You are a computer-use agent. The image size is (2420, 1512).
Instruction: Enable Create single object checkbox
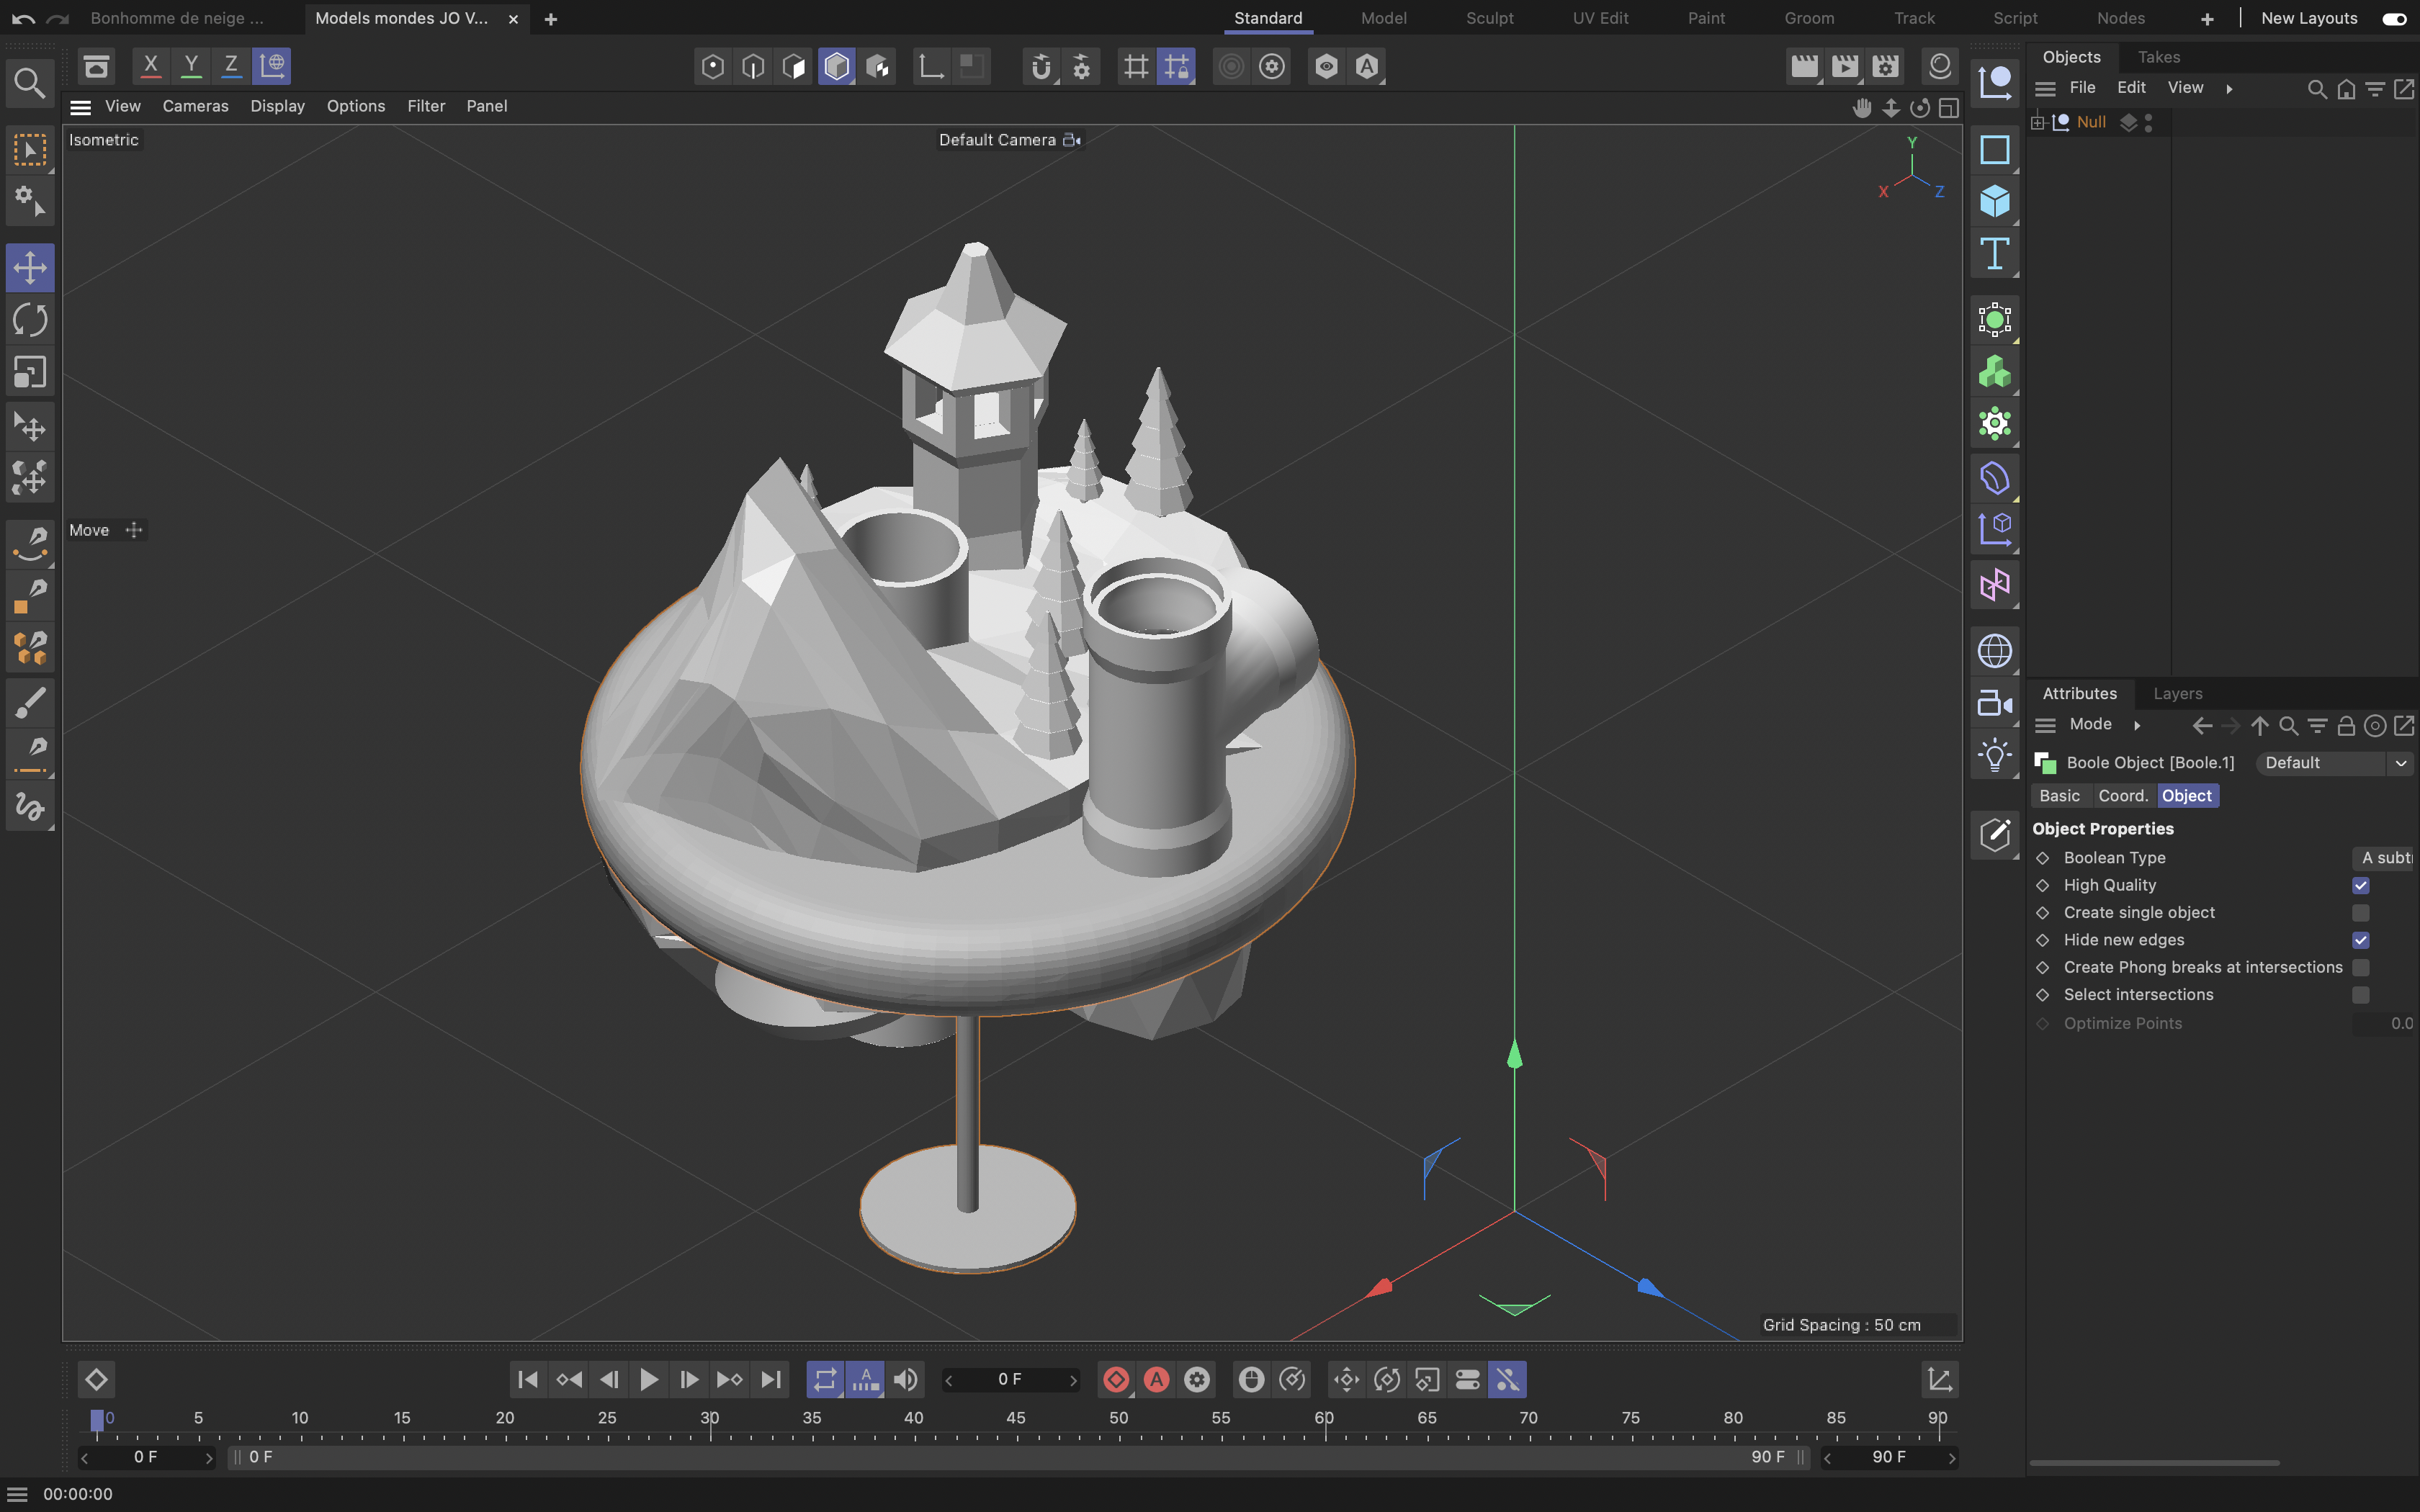point(2360,913)
